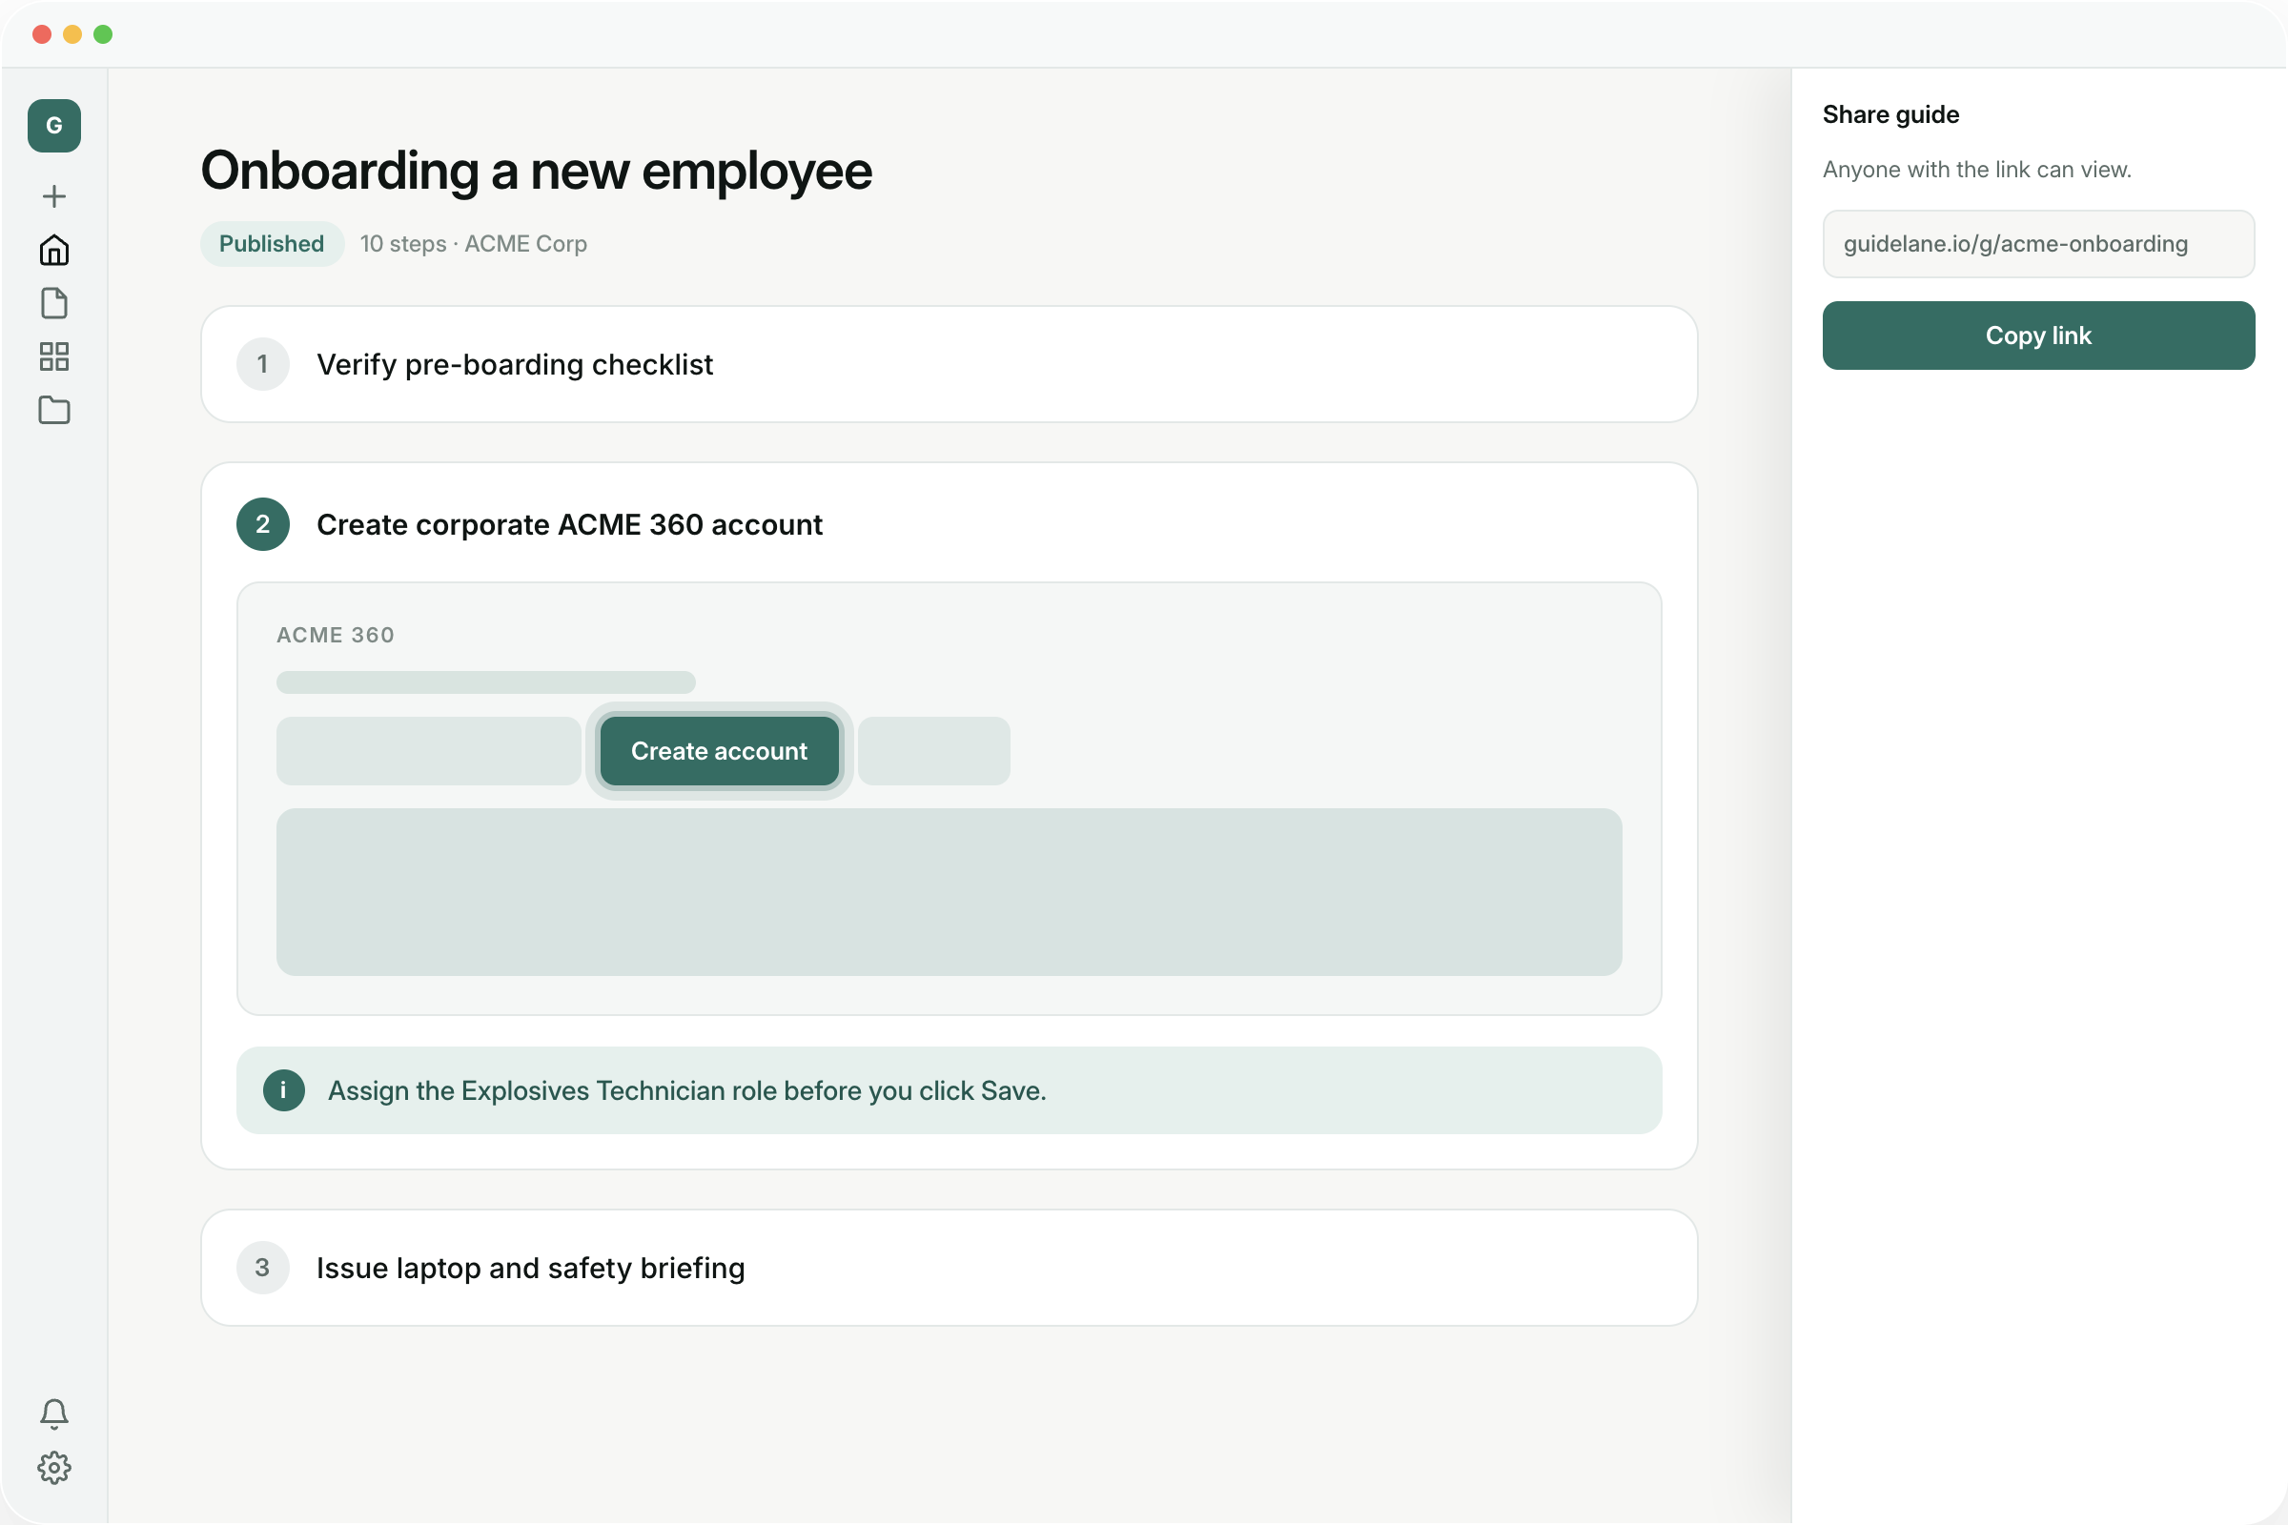Click the info icon in the tip banner
This screenshot has height=1525, width=2288.
[x=284, y=1090]
